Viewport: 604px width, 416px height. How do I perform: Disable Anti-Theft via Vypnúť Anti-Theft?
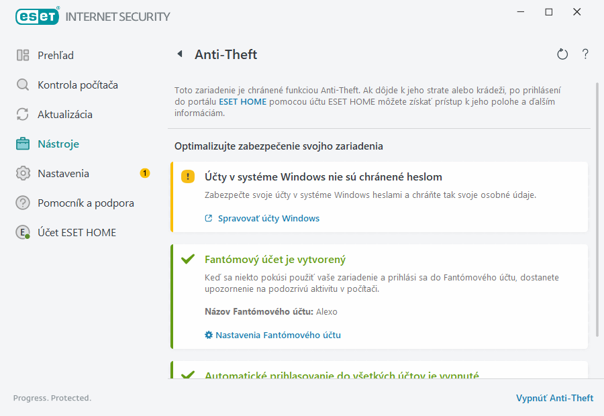pos(555,397)
